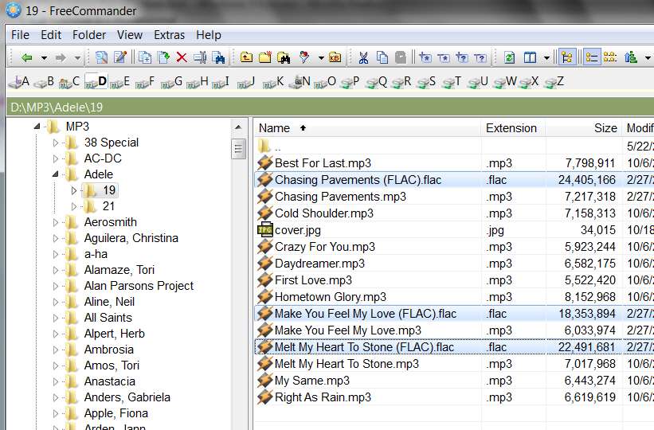654x430 pixels.
Task: Open the filter dropdown arrow
Action: 321,58
